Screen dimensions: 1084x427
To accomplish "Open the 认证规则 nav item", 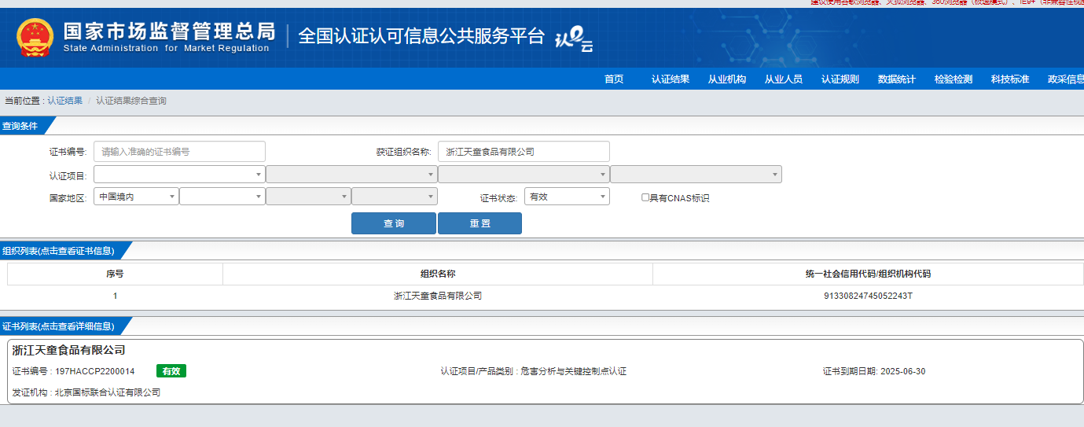I will coord(840,79).
